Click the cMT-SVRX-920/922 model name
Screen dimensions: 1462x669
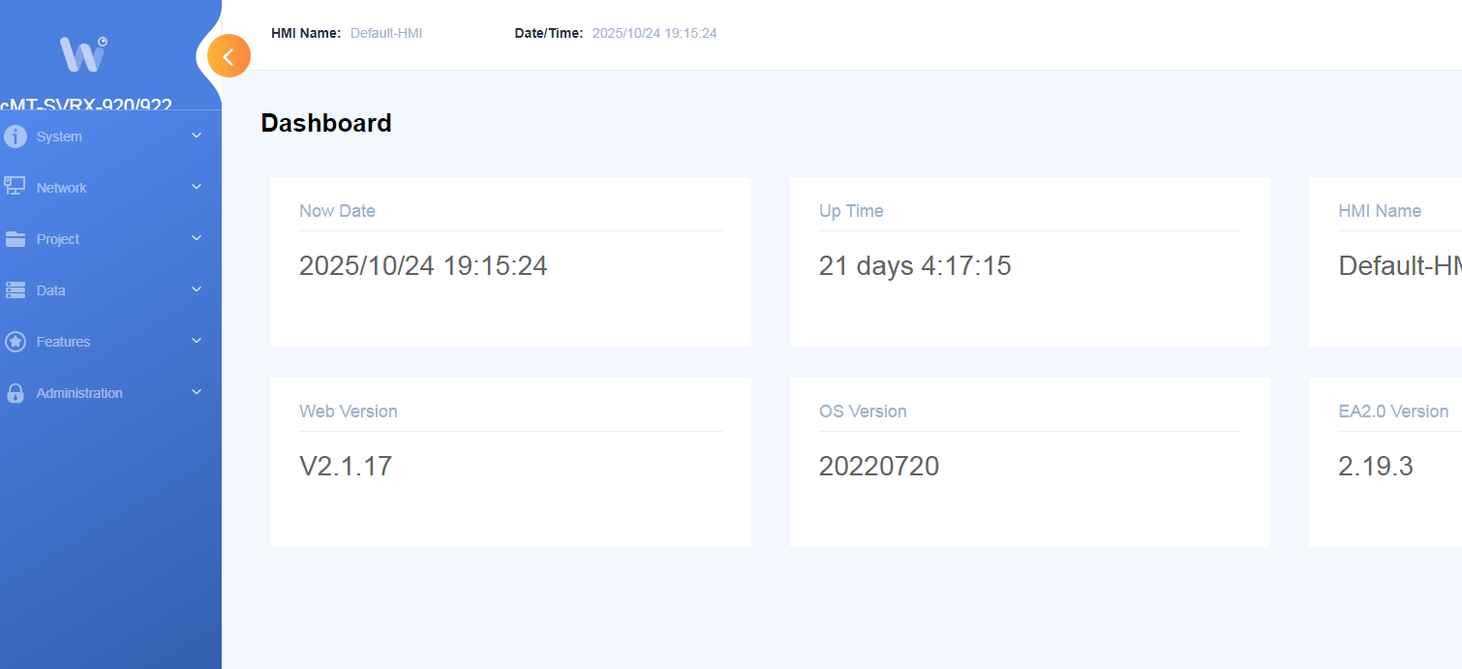[86, 104]
